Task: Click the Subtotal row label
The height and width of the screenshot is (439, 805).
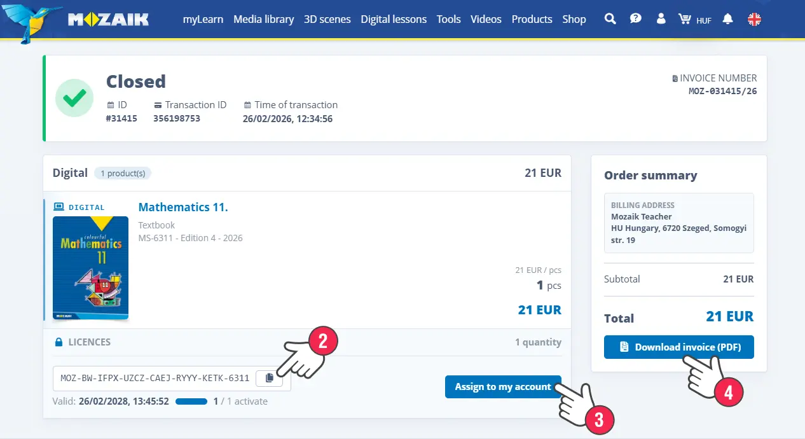Action: 622,279
